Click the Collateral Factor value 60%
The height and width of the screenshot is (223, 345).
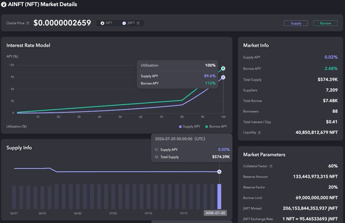click(x=333, y=166)
